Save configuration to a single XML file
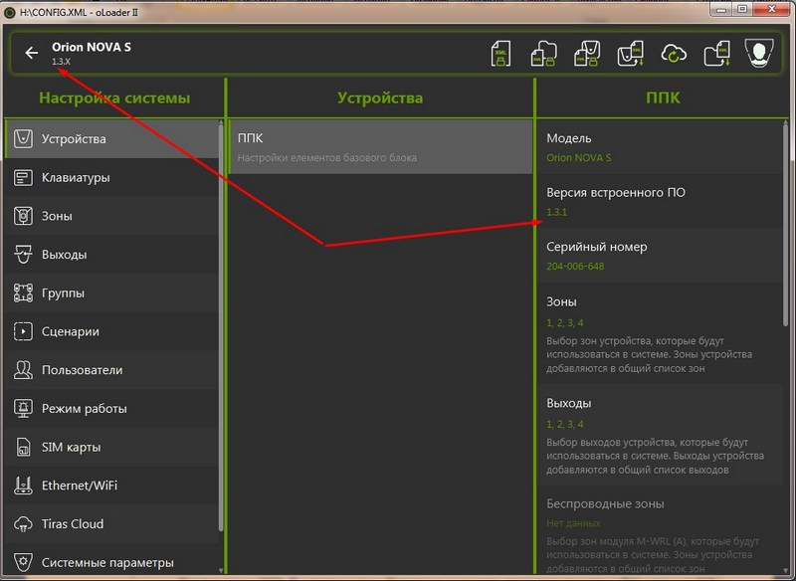Screen dimensions: 796x581 point(500,54)
